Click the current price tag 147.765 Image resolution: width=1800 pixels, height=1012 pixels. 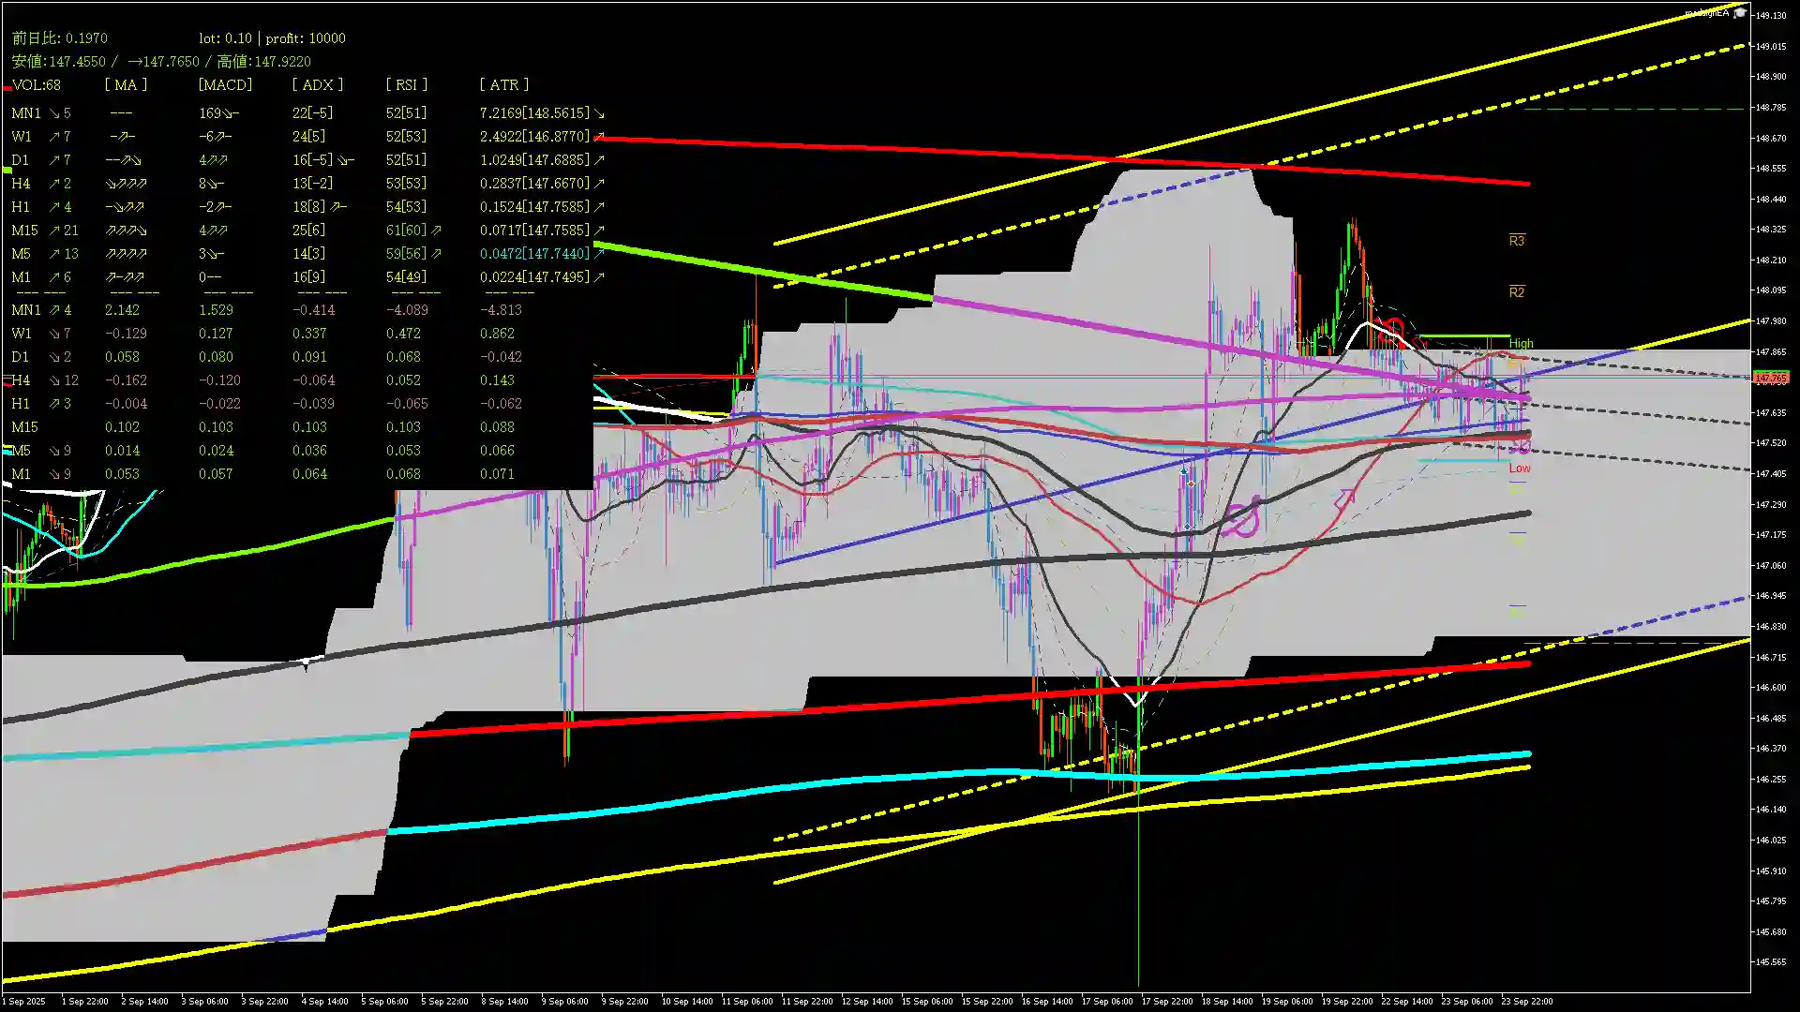pos(1770,378)
